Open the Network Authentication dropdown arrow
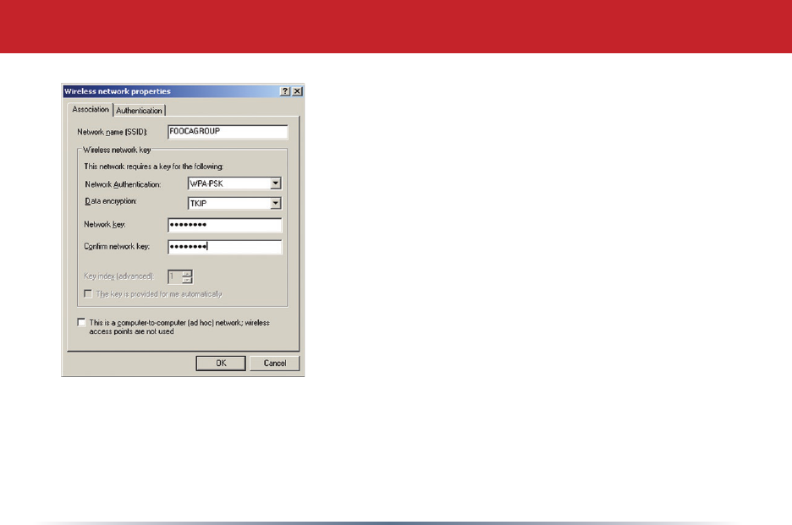Image resolution: width=792 pixels, height=525 pixels. 275,183
